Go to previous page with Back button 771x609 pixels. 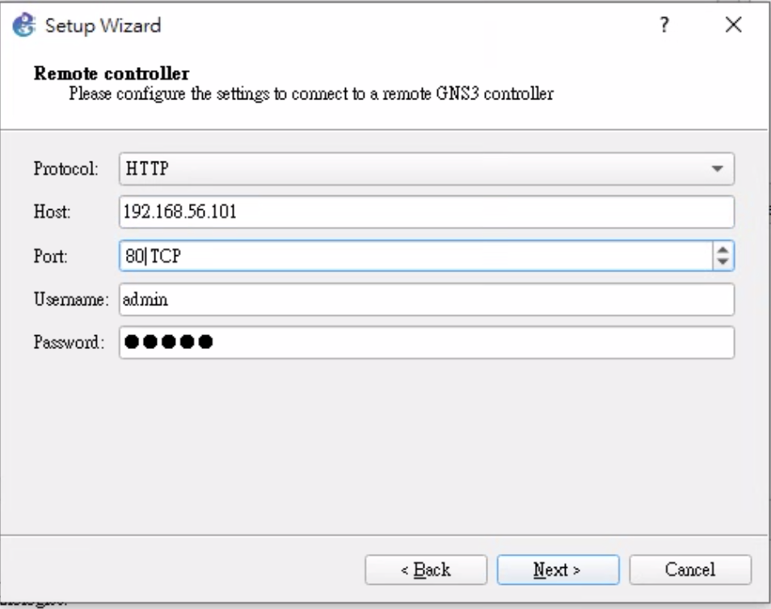[426, 569]
